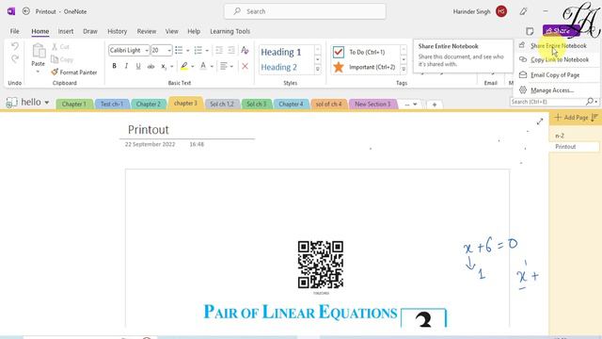Click the Cut scissors icon

pyautogui.click(x=55, y=47)
